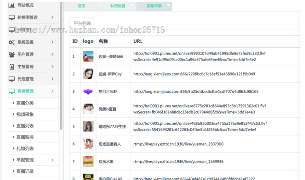The image size is (305, 180).
Task: Expand the 举报管理 submenu chevron
Action: (52, 160)
